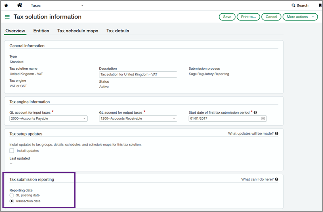Click the Tax engine information heading
323x212 pixels.
pyautogui.click(x=29, y=102)
